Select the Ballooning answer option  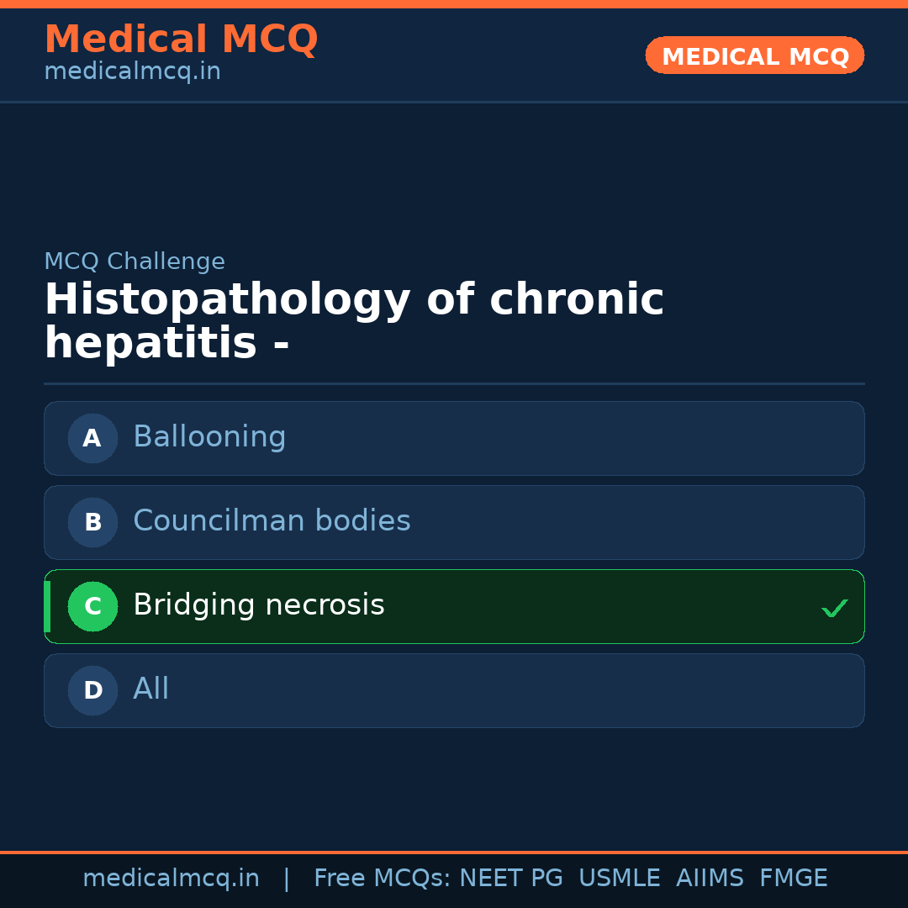pyautogui.click(x=454, y=438)
